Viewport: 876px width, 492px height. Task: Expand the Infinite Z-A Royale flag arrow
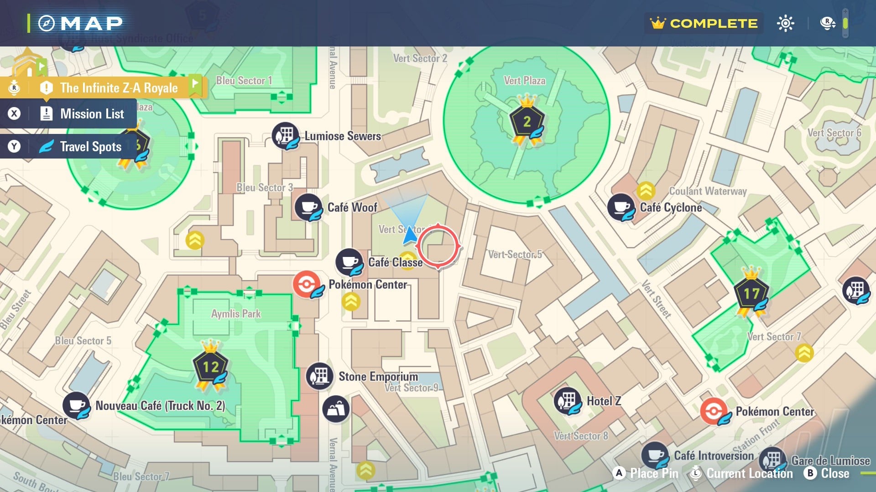click(x=195, y=85)
